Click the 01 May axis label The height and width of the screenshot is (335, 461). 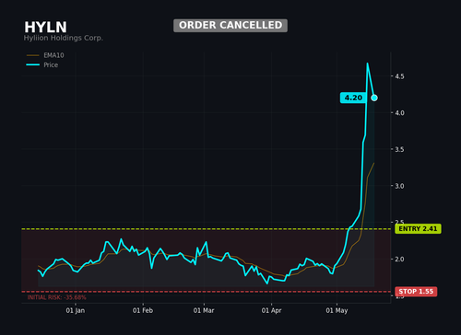click(337, 310)
